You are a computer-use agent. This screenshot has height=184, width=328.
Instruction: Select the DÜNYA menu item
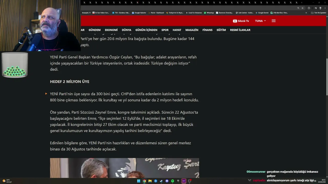pyautogui.click(x=127, y=30)
